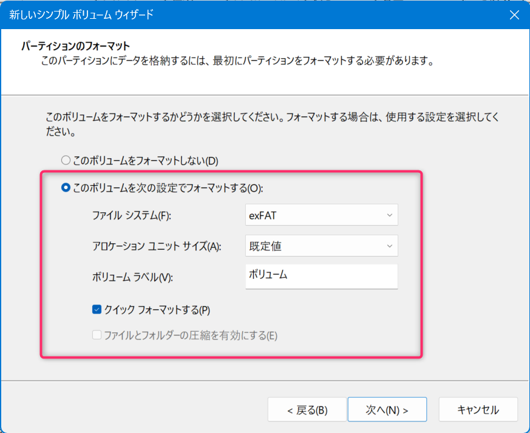Click into the ボリューム ラベル text field

(x=321, y=277)
